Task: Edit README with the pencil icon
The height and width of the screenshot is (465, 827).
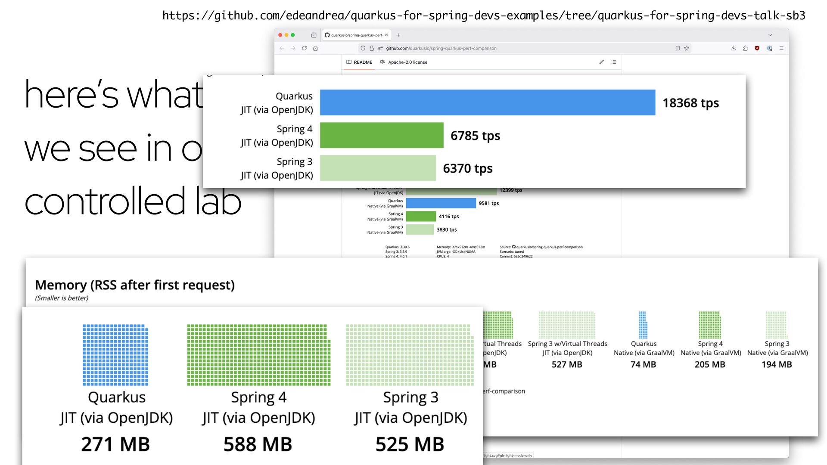Action: click(x=601, y=62)
